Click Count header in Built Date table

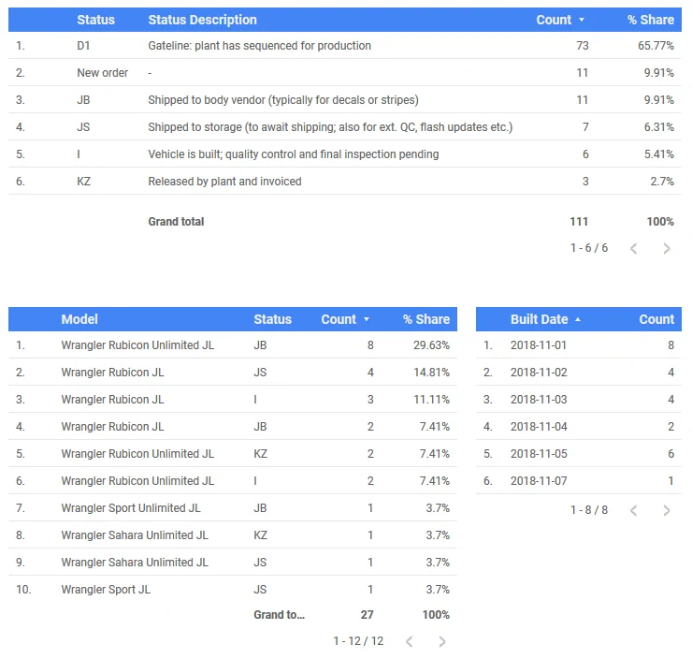point(656,319)
